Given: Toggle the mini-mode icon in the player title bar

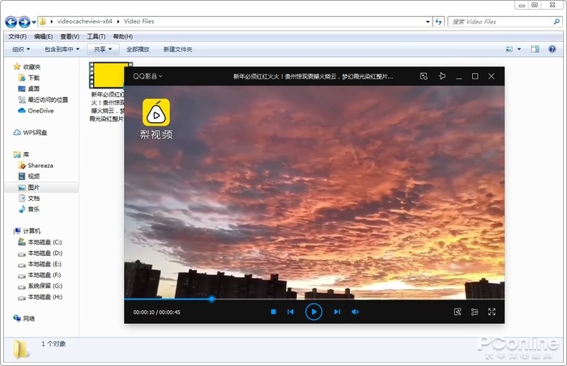Looking at the screenshot, I should 424,76.
